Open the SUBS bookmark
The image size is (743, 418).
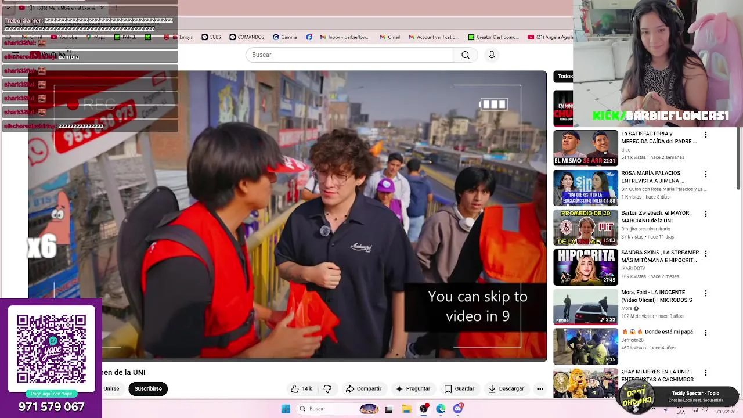211,37
